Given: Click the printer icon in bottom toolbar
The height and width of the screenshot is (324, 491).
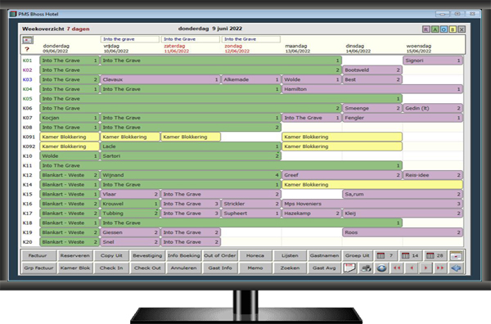Looking at the screenshot, I should (x=366, y=268).
